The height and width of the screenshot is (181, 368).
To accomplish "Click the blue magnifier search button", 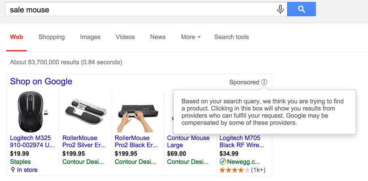I will (x=301, y=9).
